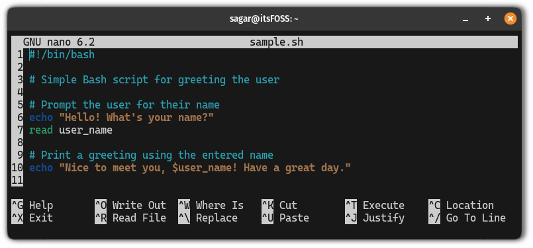The image size is (533, 248).
Task: Click line number 11 in the gutter
Action: tap(17, 181)
